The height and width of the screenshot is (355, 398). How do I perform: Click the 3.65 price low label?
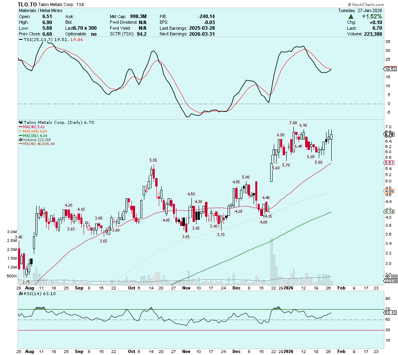tap(186, 236)
